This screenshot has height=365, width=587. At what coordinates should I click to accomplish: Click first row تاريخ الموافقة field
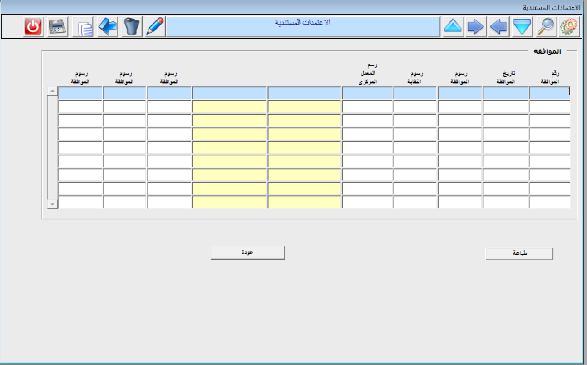pyautogui.click(x=506, y=93)
